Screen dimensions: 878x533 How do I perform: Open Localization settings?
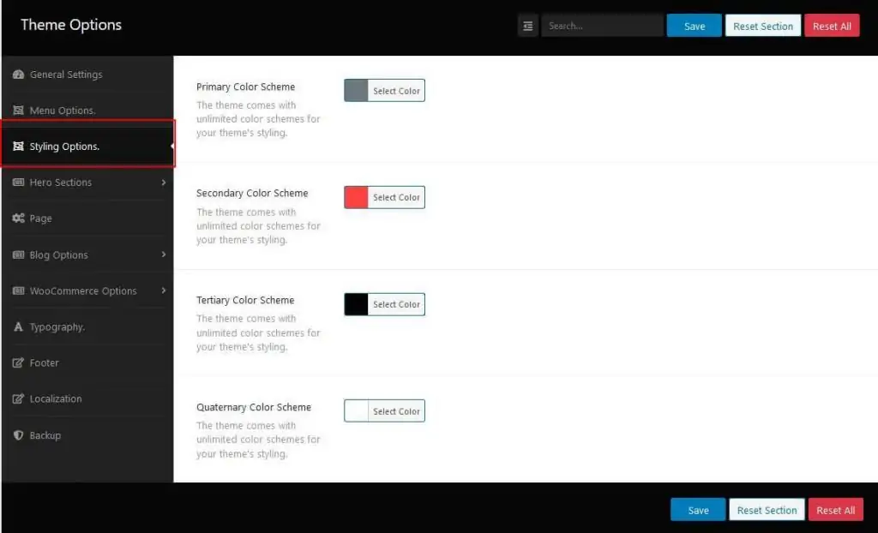[x=87, y=398]
